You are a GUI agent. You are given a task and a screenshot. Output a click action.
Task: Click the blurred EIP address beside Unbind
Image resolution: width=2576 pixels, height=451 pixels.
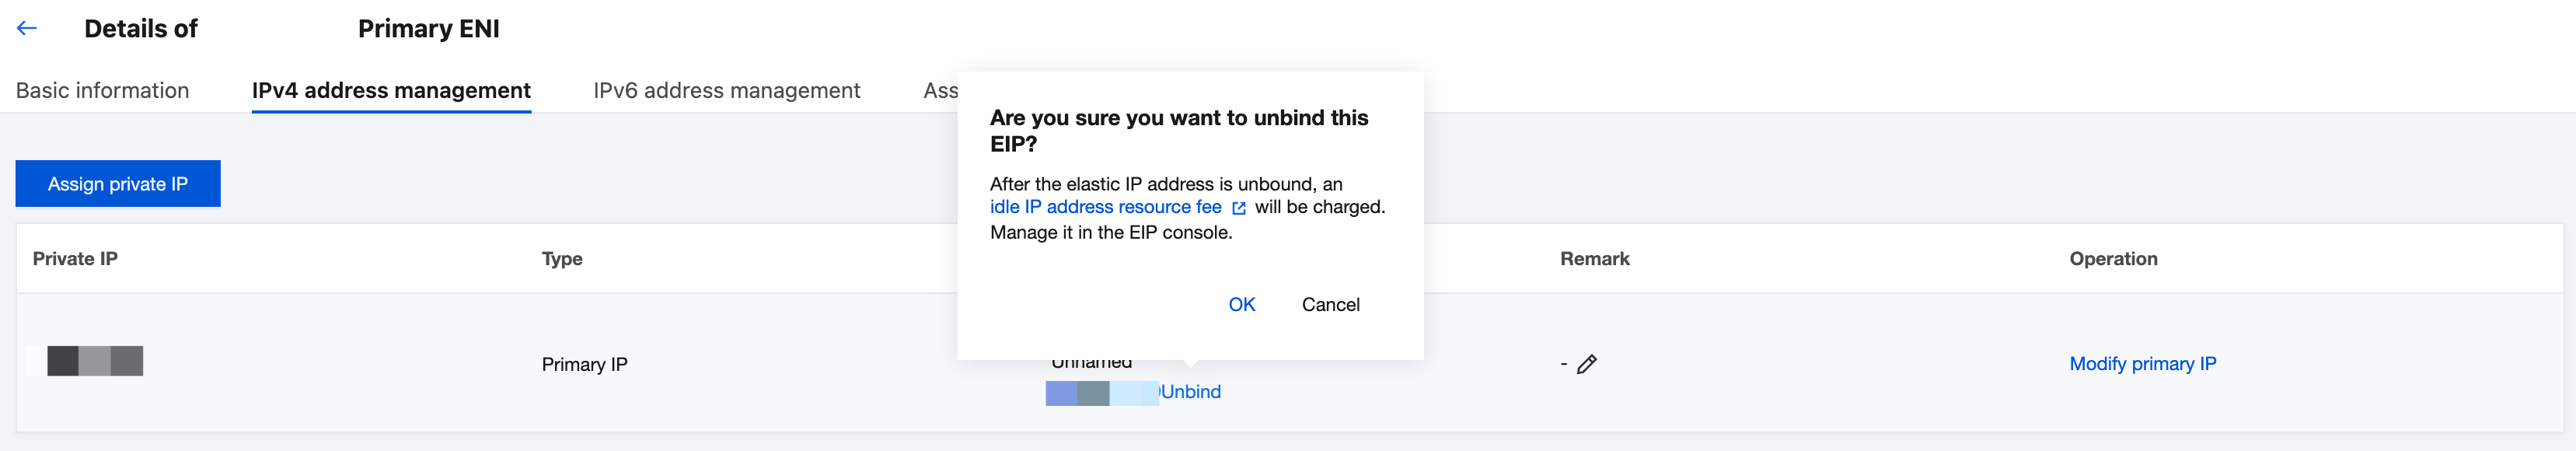tap(1100, 393)
